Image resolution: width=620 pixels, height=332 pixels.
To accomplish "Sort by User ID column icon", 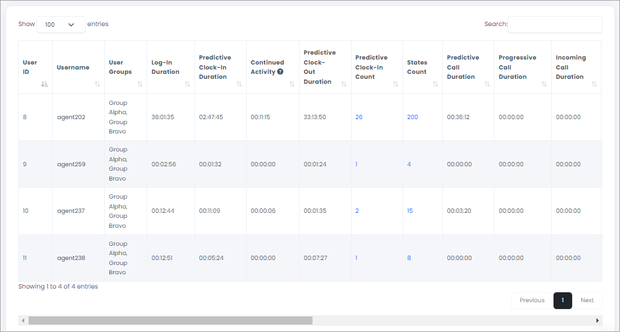I will coord(45,84).
